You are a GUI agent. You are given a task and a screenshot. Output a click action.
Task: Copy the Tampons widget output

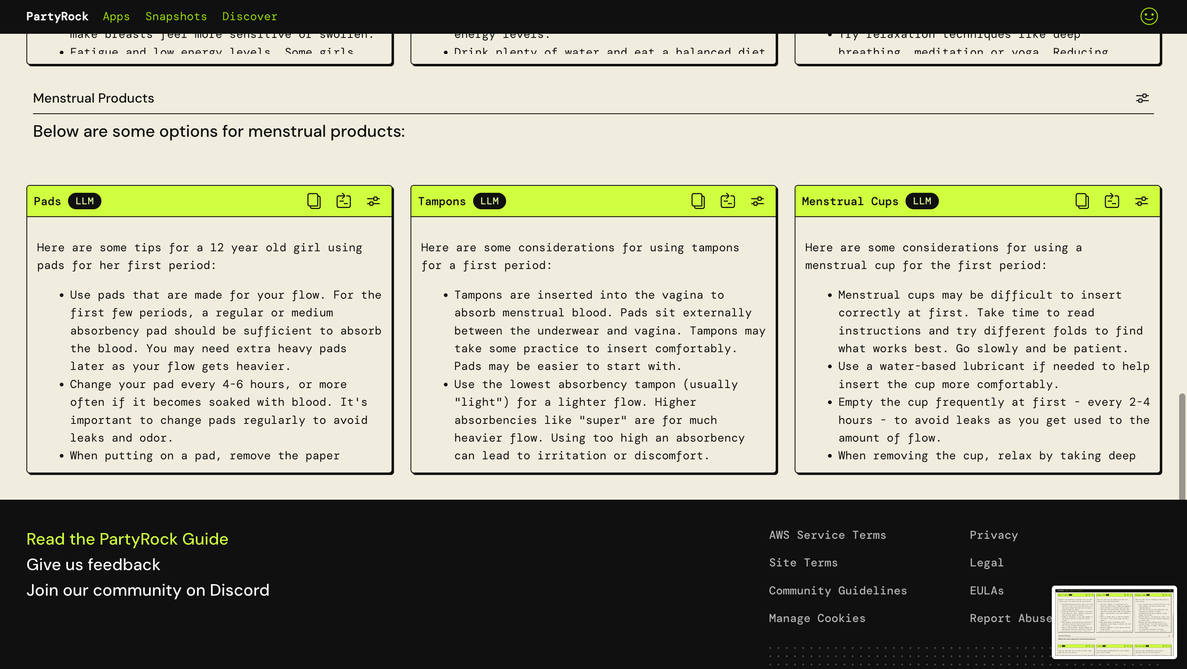698,201
